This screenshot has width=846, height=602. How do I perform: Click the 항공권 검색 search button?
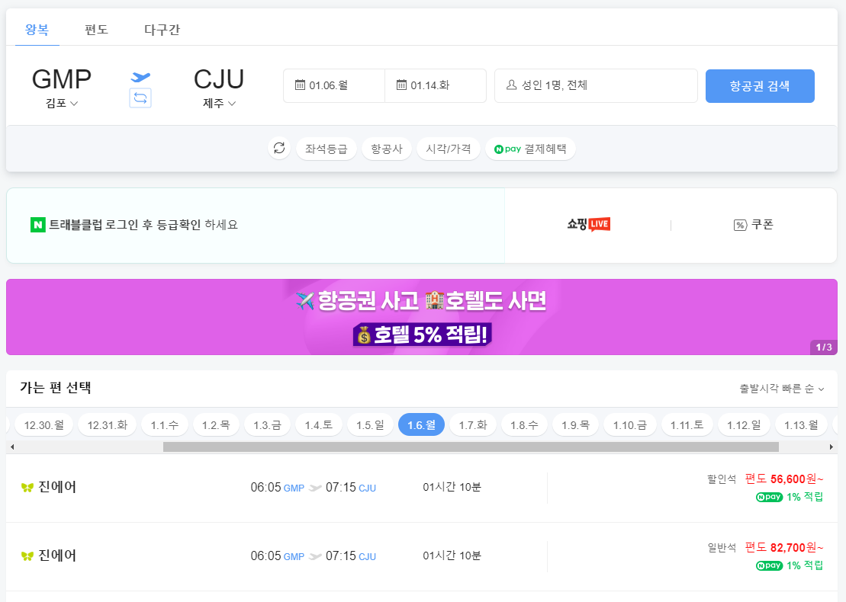(760, 85)
